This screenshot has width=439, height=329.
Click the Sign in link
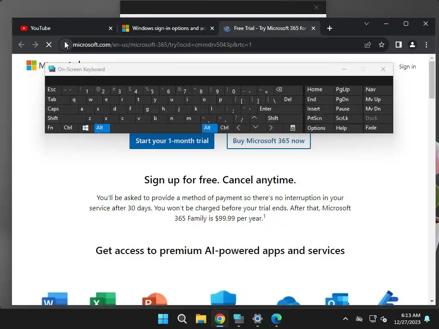coord(407,66)
